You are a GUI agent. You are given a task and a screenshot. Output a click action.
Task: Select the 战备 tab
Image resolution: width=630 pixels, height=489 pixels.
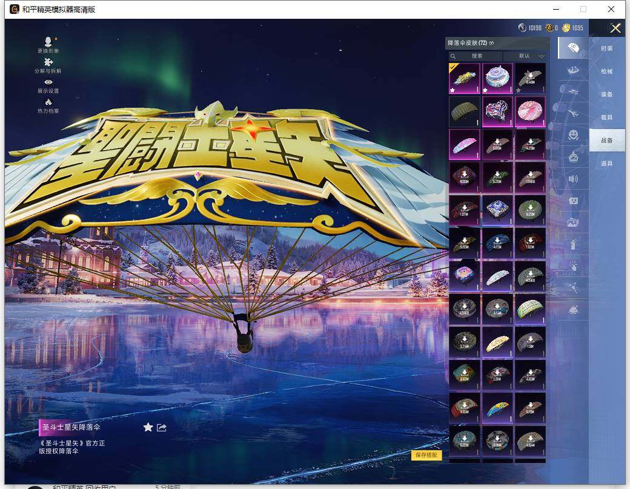click(x=607, y=140)
